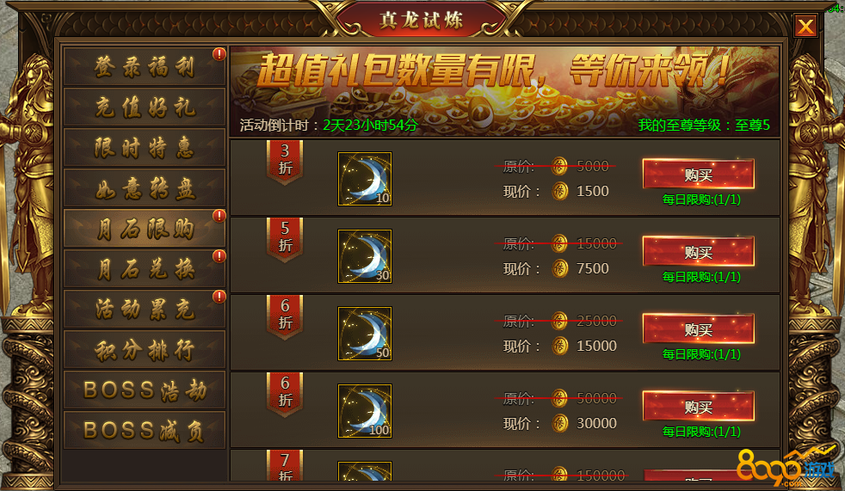Buy the 1500 gold moonstone pack
This screenshot has height=491, width=845.
[x=699, y=174]
